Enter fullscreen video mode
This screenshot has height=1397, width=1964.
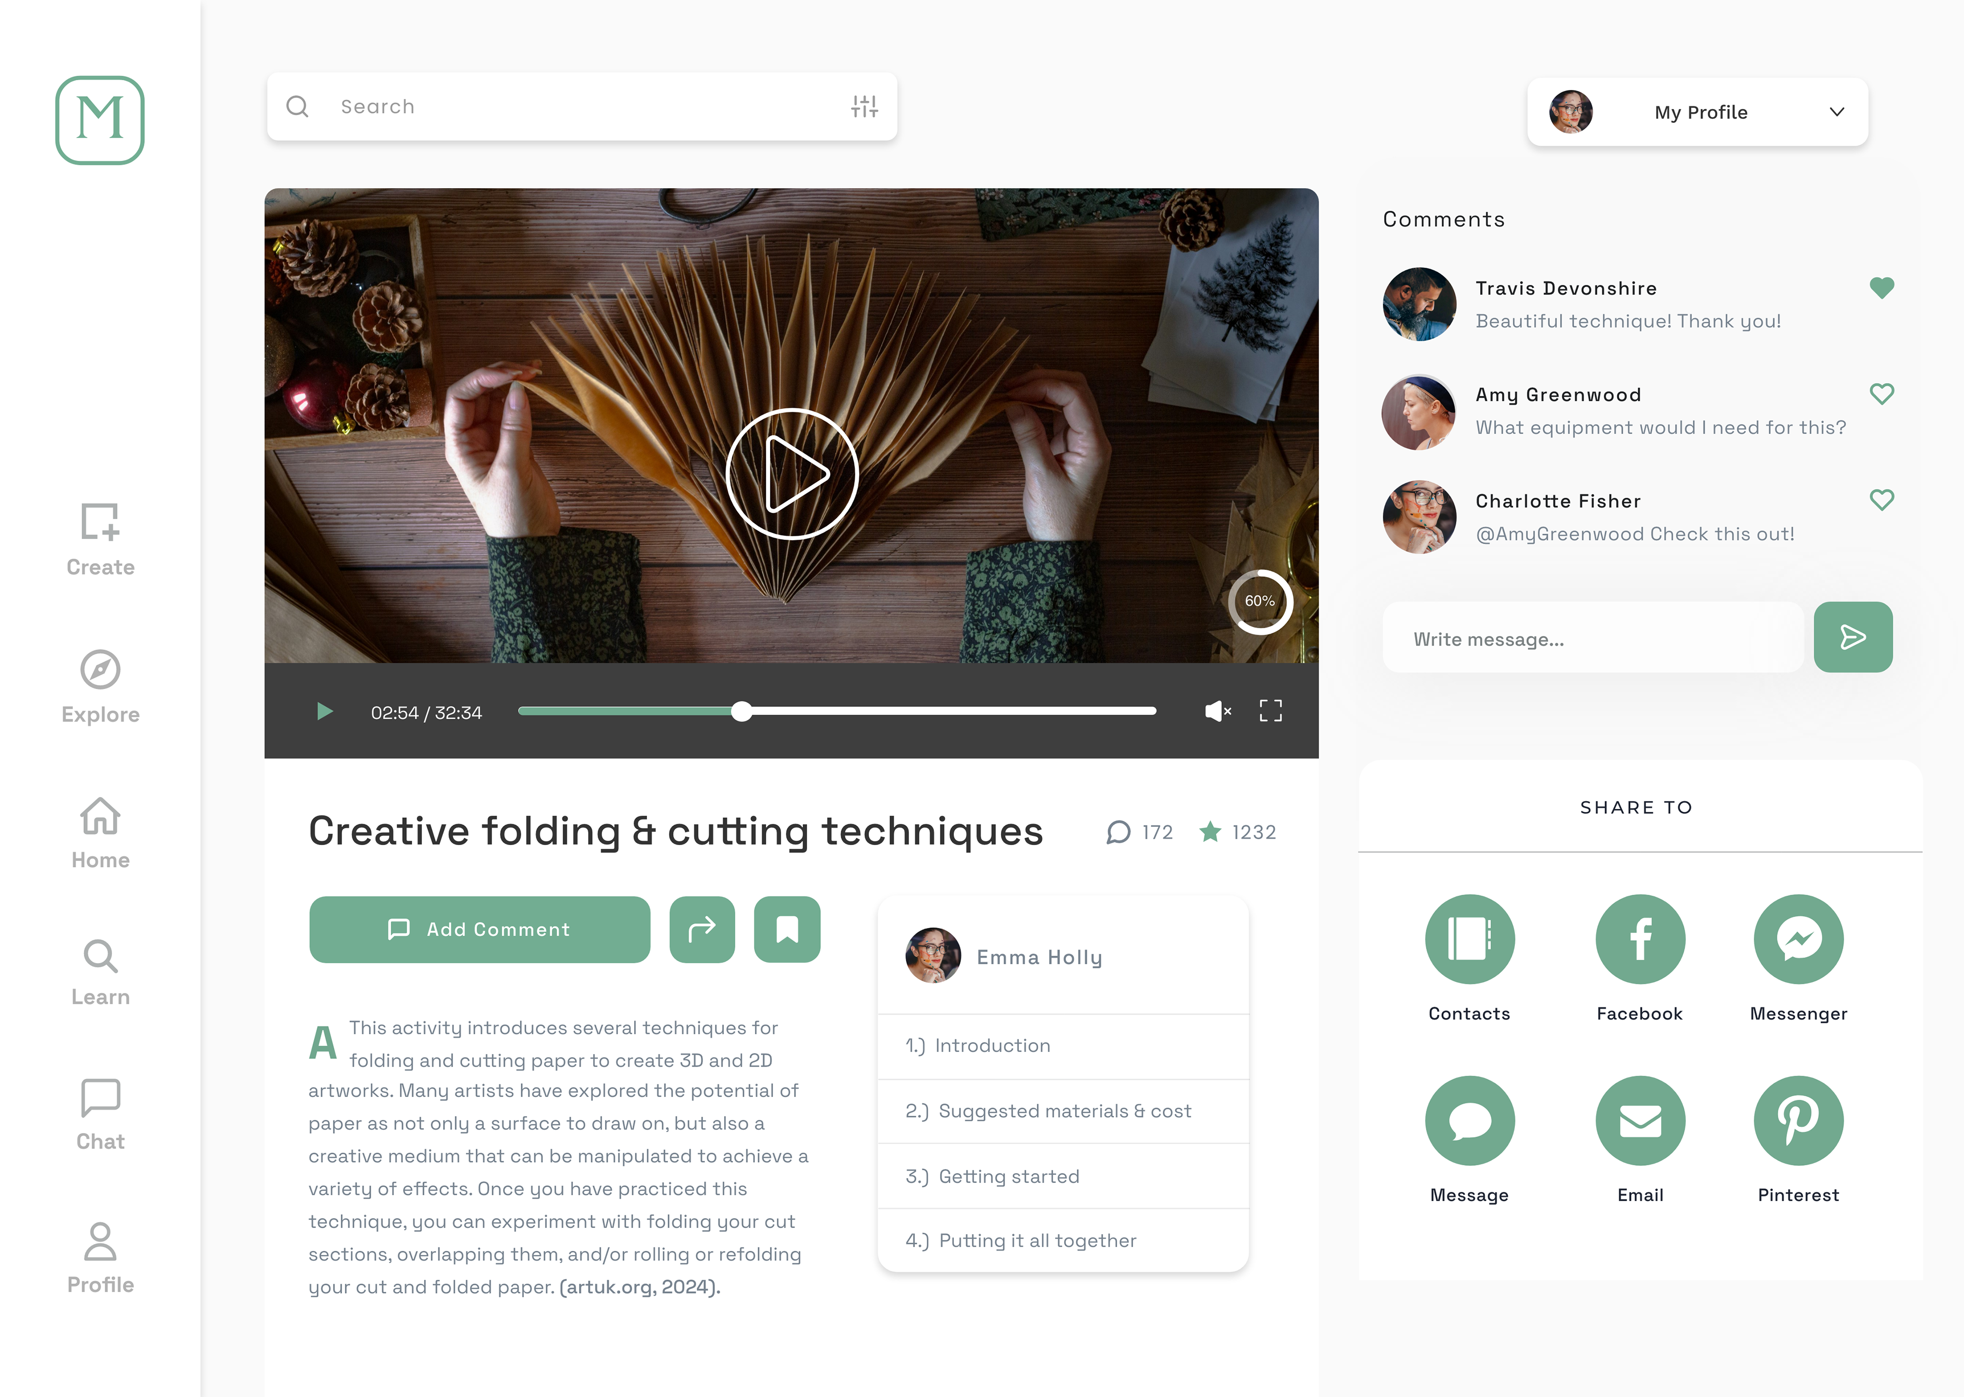click(1270, 711)
